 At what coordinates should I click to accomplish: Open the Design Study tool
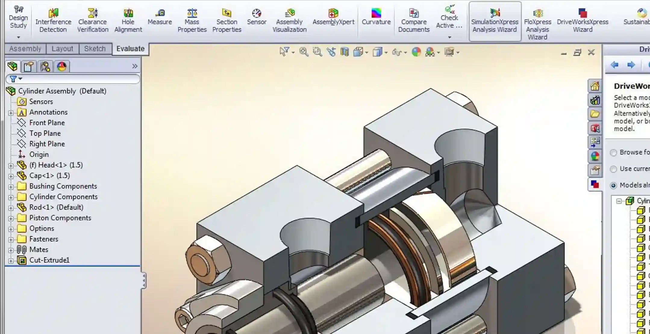click(x=18, y=17)
